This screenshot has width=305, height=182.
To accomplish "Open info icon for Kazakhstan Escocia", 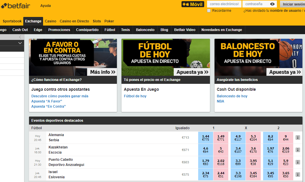I will (298, 150).
